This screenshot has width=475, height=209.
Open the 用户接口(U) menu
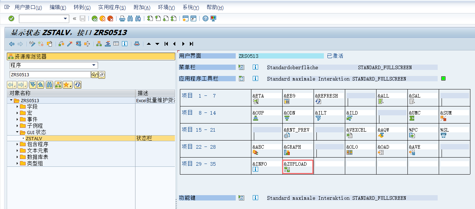pyautogui.click(x=28, y=7)
